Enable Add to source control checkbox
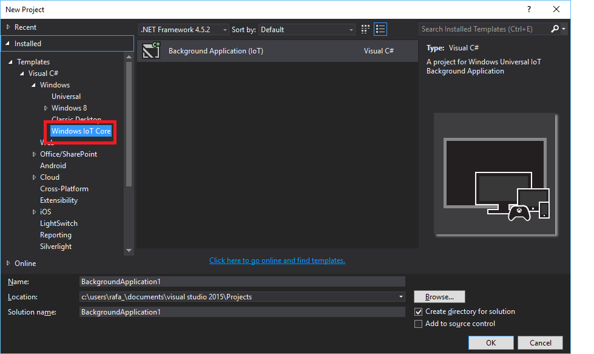Image resolution: width=594 pixels, height=354 pixels. click(x=418, y=324)
